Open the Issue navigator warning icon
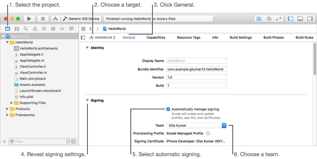Screen dimensions: 317x159 pyautogui.click(x=35, y=29)
